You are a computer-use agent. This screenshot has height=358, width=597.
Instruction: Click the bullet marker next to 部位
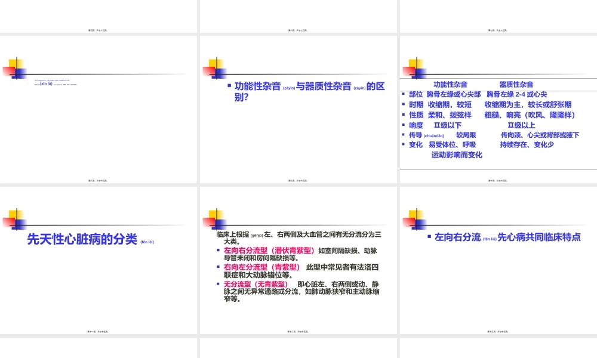[404, 93]
